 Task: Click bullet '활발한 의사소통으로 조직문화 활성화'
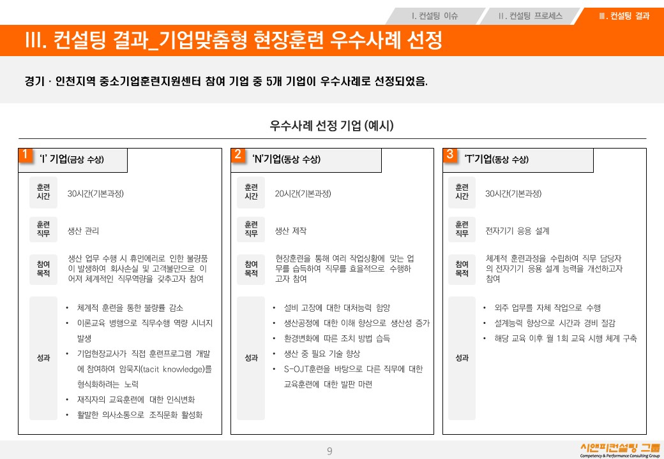click(140, 415)
